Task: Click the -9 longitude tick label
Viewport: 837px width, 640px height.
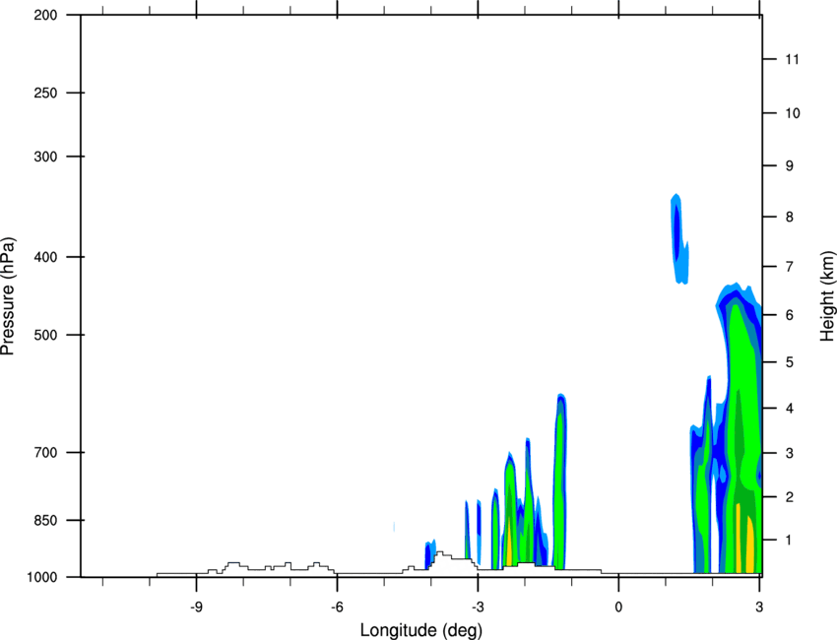Action: (x=196, y=608)
